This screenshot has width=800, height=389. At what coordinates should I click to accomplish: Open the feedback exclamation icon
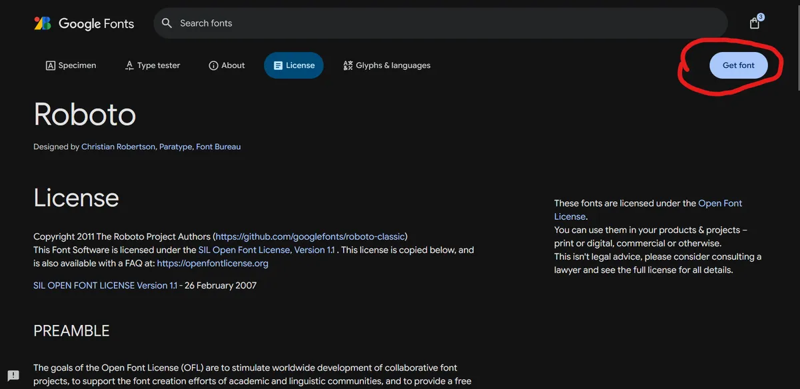coord(13,375)
